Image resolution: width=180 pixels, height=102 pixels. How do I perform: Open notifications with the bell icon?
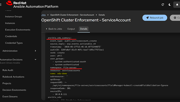pyautogui.click(x=177, y=5)
